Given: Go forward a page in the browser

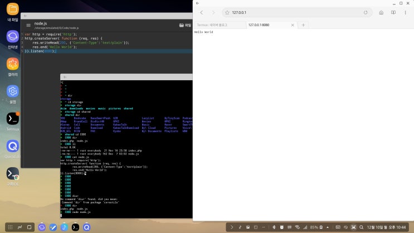Looking at the screenshot, I should pos(213,12).
